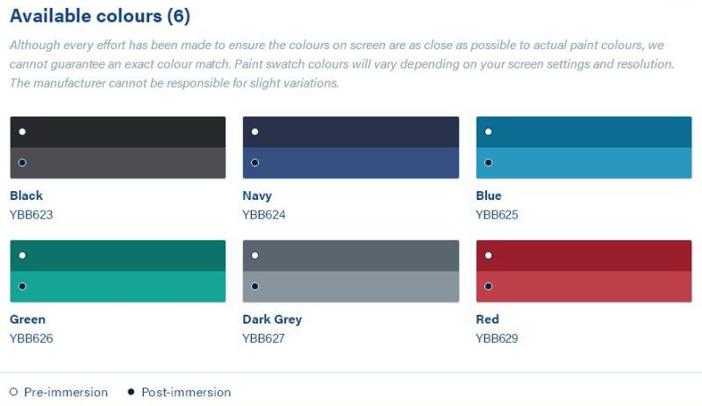
Task: Choose the Red pre-immersion swatch
Action: [584, 255]
